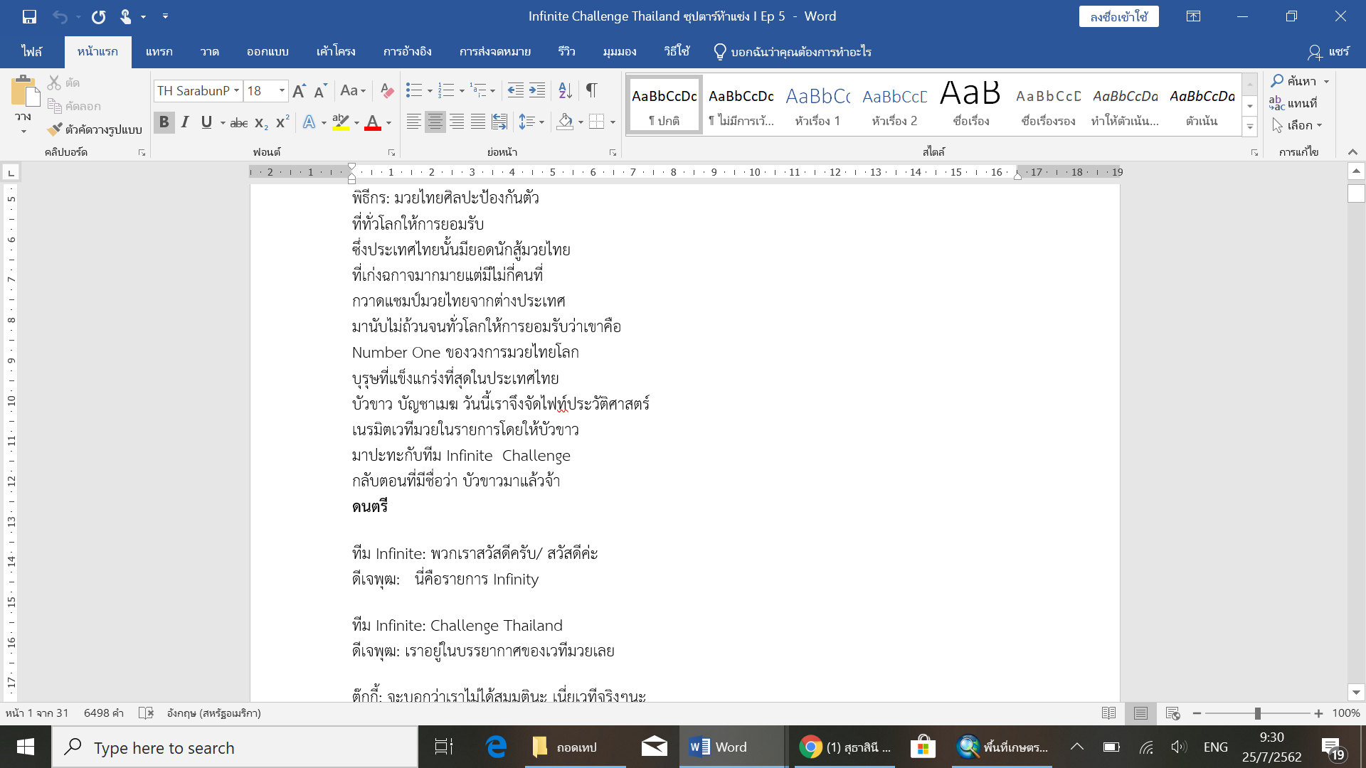
Task: Open the numbering list dropdown arrow
Action: point(462,91)
